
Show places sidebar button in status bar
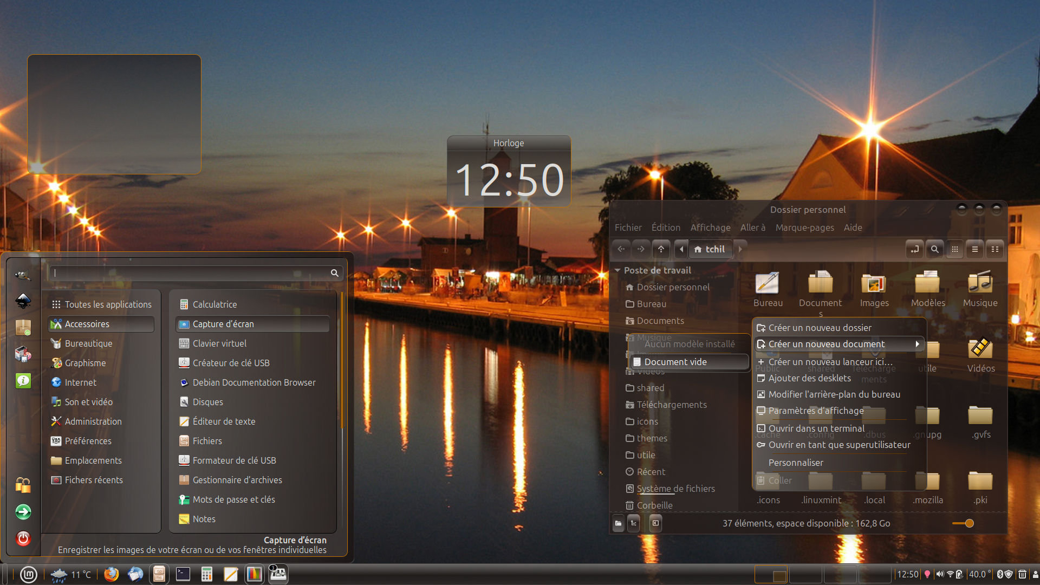(619, 523)
